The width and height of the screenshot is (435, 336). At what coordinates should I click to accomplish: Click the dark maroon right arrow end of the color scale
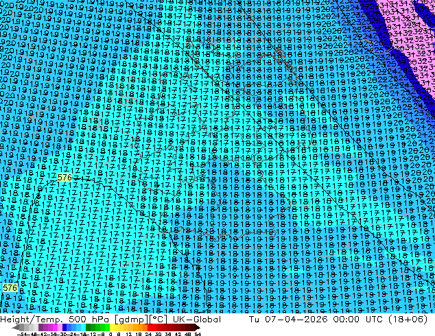tap(198, 328)
